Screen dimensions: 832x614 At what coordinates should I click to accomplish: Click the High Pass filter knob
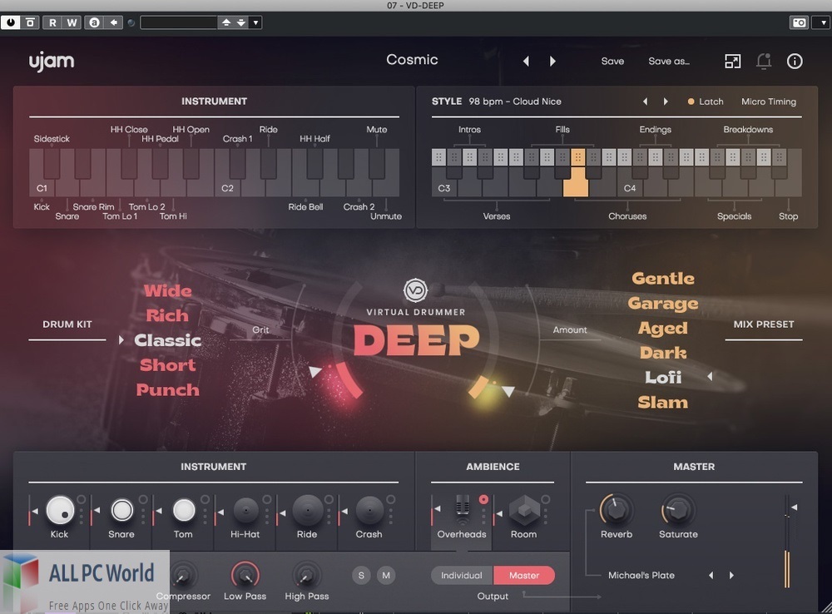(x=306, y=575)
